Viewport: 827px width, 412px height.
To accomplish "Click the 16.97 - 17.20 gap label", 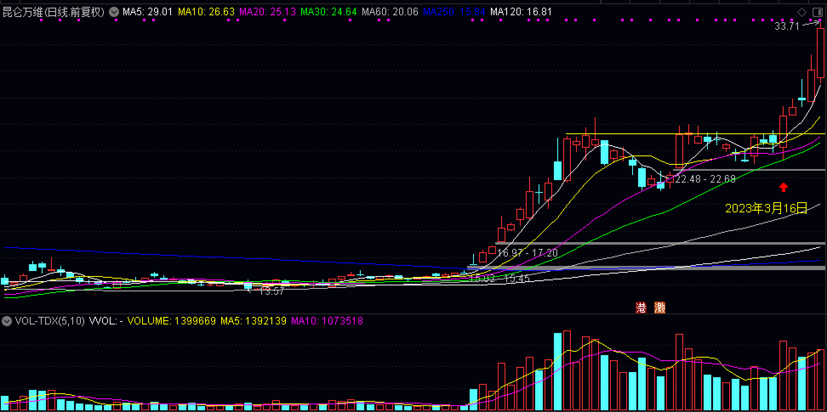I will click(x=527, y=253).
